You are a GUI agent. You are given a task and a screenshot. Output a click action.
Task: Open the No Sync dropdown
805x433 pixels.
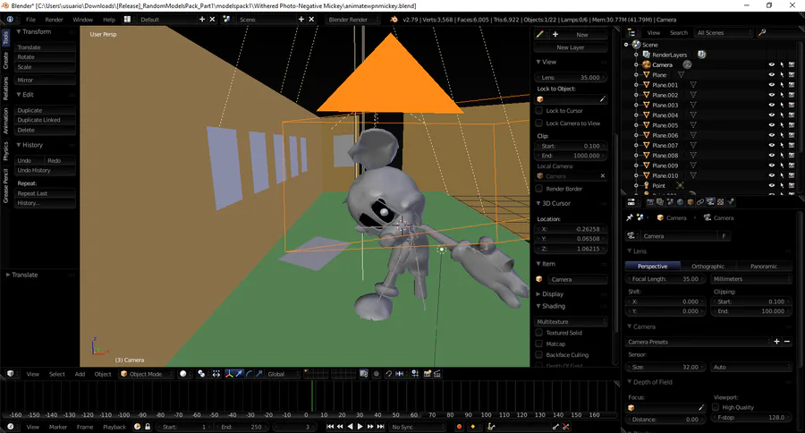[418, 427]
